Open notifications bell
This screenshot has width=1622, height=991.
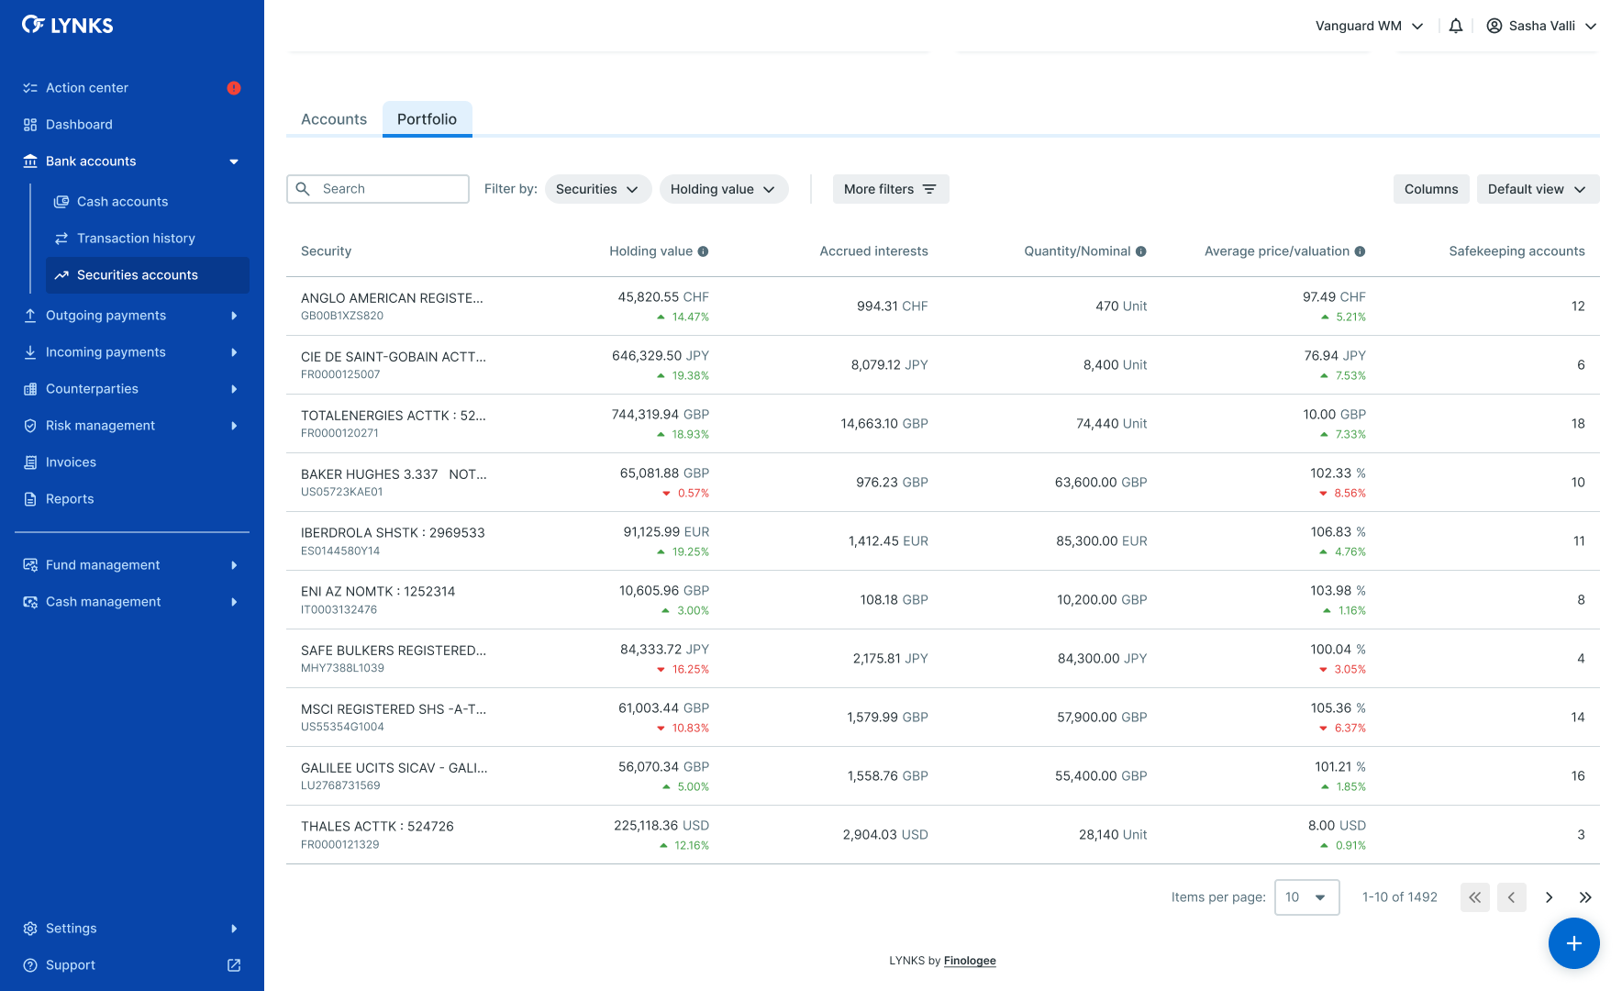pyautogui.click(x=1456, y=26)
